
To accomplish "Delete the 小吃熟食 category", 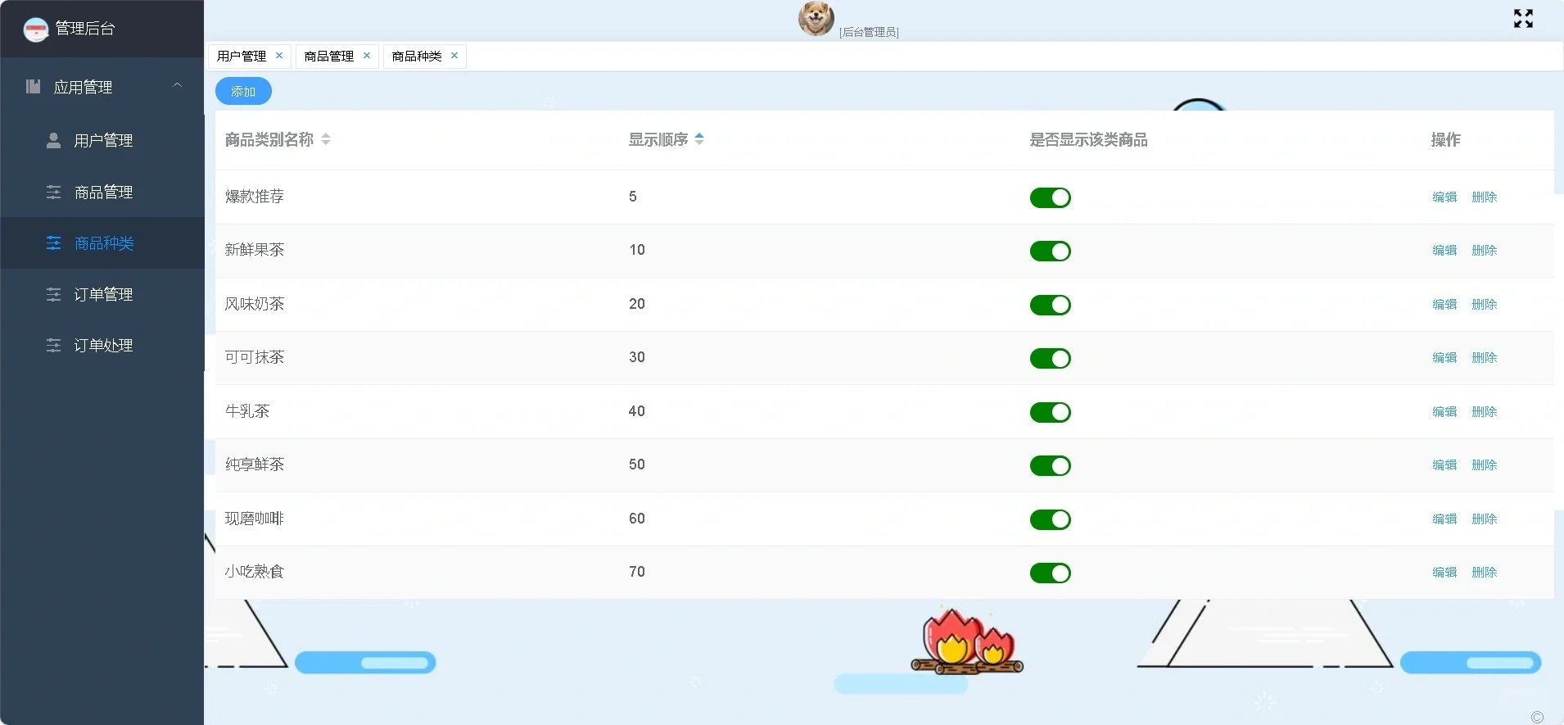I will pos(1484,572).
